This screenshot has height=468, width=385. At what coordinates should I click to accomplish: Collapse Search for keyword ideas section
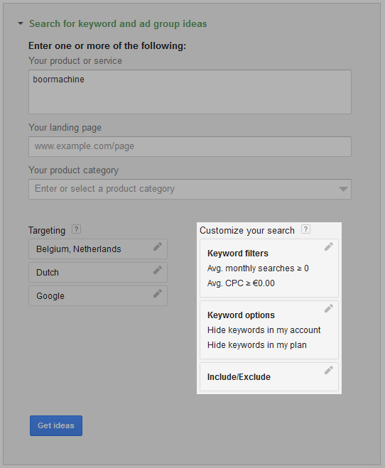click(21, 23)
